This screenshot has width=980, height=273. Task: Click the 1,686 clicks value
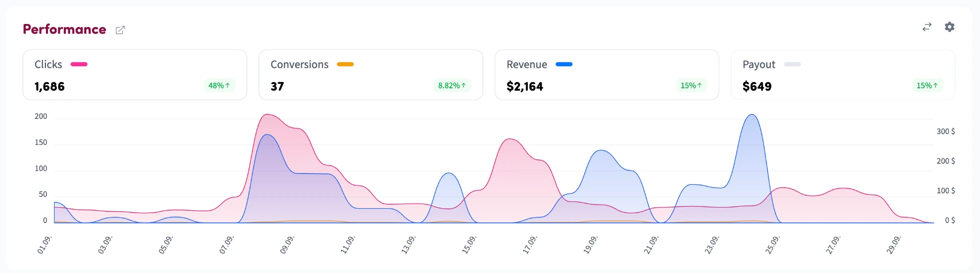coord(50,87)
